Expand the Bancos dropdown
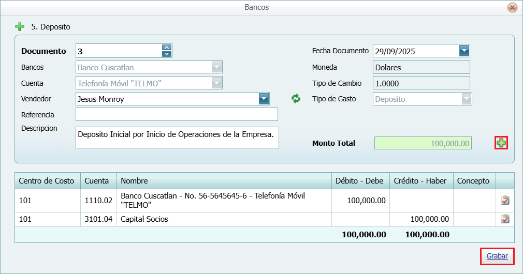The height and width of the screenshot is (274, 523). pyautogui.click(x=216, y=67)
